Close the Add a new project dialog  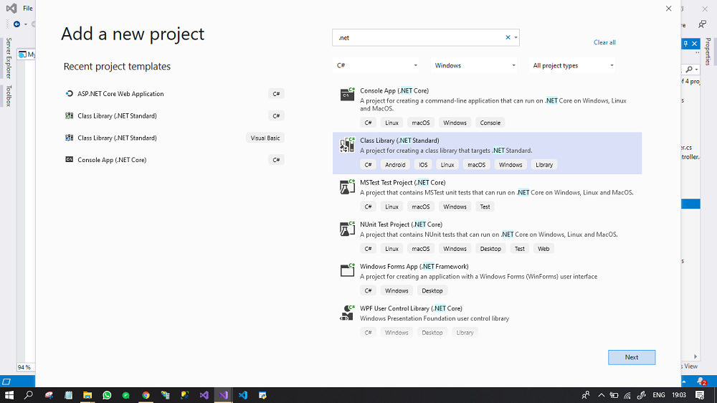[x=668, y=8]
